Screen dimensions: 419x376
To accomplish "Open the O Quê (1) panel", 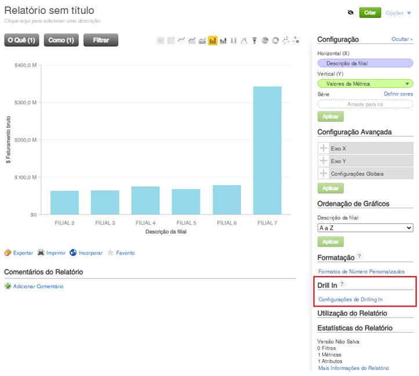I will [21, 40].
